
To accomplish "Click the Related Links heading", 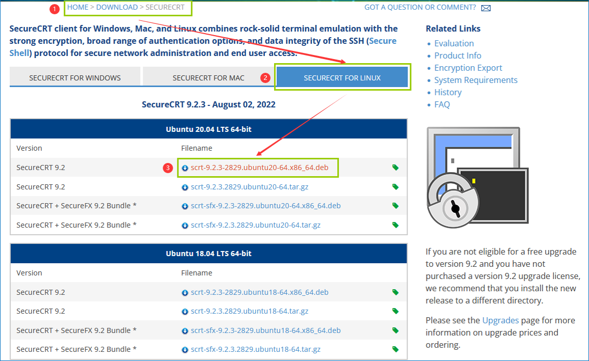I will click(453, 29).
